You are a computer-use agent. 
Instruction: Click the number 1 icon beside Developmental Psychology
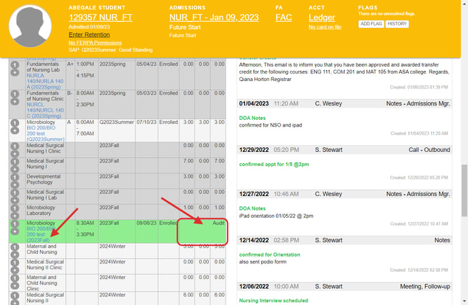pos(14,176)
